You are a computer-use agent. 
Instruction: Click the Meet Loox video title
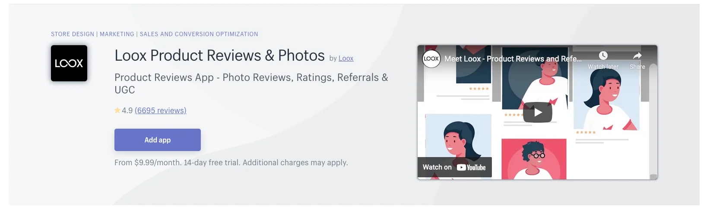pyautogui.click(x=513, y=59)
